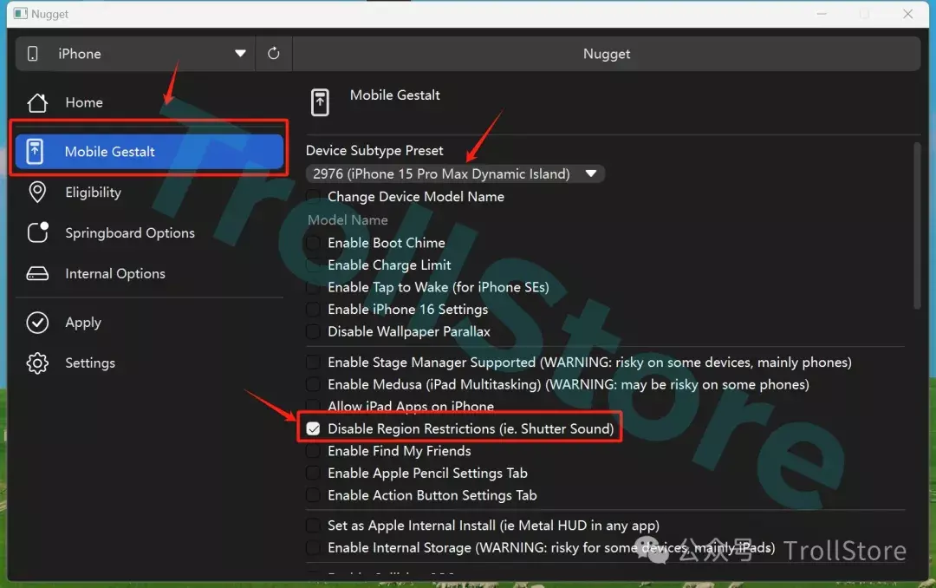Click the Home house icon
The width and height of the screenshot is (936, 588).
click(37, 103)
